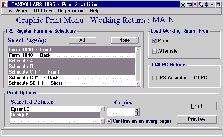Click the Preview button
This screenshot has width=223, height=137.
click(x=197, y=119)
